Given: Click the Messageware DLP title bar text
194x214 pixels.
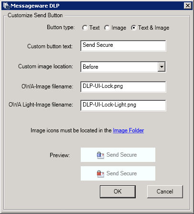Looking at the screenshot, I should (x=35, y=6).
